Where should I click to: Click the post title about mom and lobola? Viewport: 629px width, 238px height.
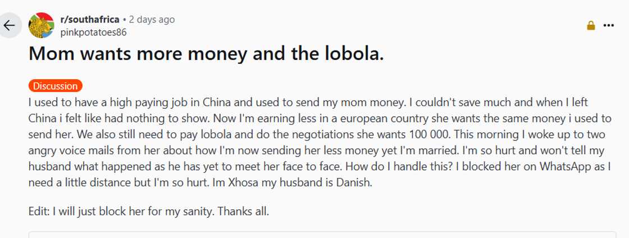coord(206,53)
